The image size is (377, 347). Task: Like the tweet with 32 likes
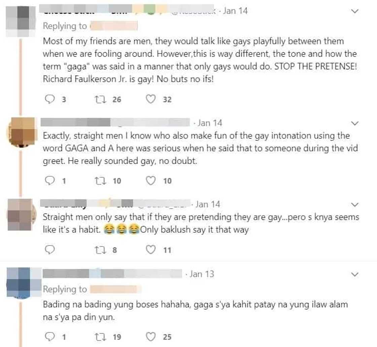(x=151, y=99)
